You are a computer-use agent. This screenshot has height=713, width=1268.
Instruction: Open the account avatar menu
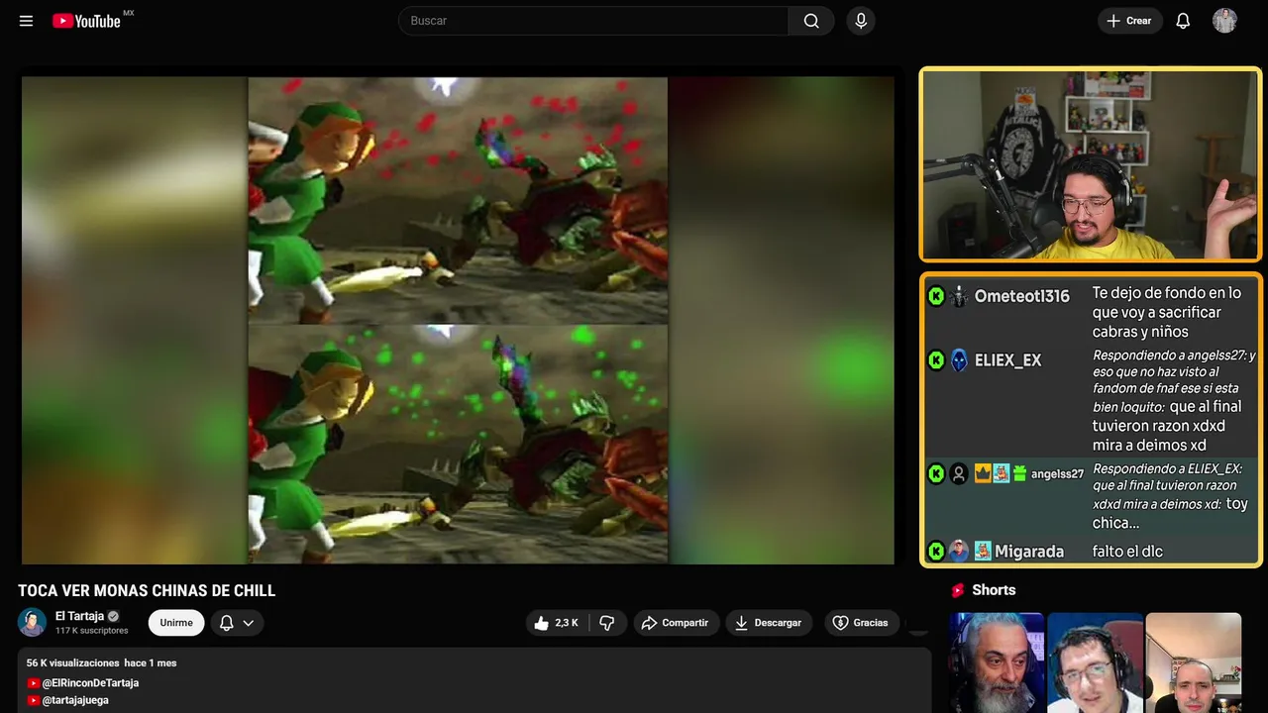(1224, 21)
